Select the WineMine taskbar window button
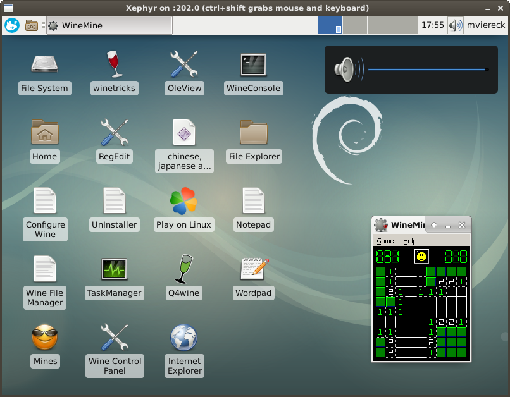Image resolution: width=510 pixels, height=397 pixels. coord(109,25)
